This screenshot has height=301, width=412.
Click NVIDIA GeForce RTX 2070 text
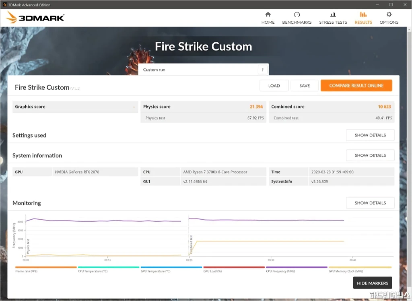(77, 172)
